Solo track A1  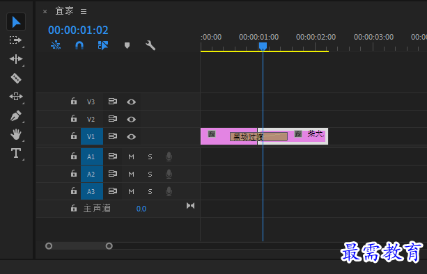click(150, 157)
